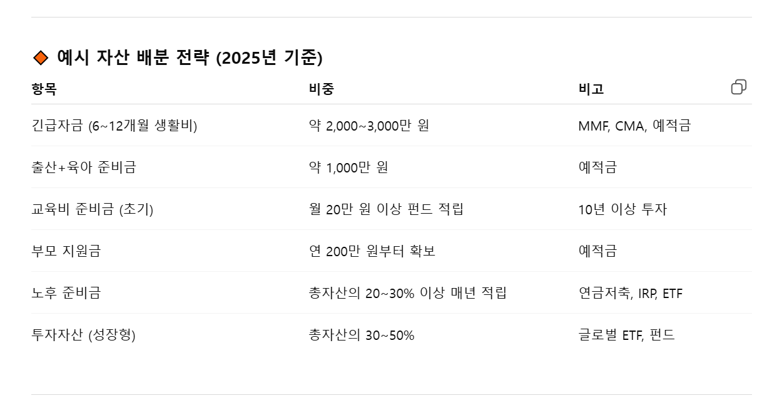
Task: Click the 월 20만 원 이상 펀드 적립 cell
Action: click(387, 209)
